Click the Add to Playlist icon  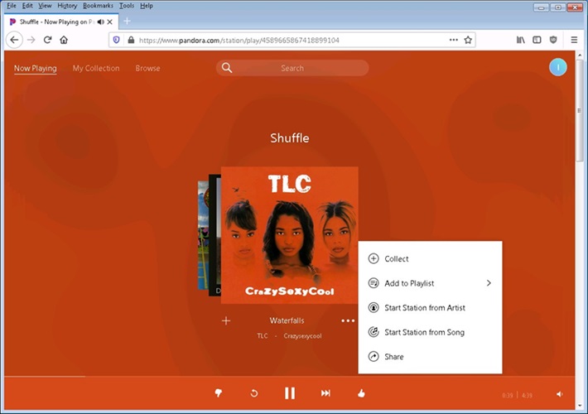pyautogui.click(x=374, y=283)
